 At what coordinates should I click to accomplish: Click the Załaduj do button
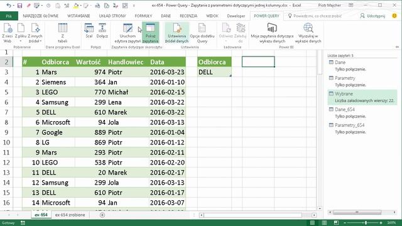(x=240, y=33)
